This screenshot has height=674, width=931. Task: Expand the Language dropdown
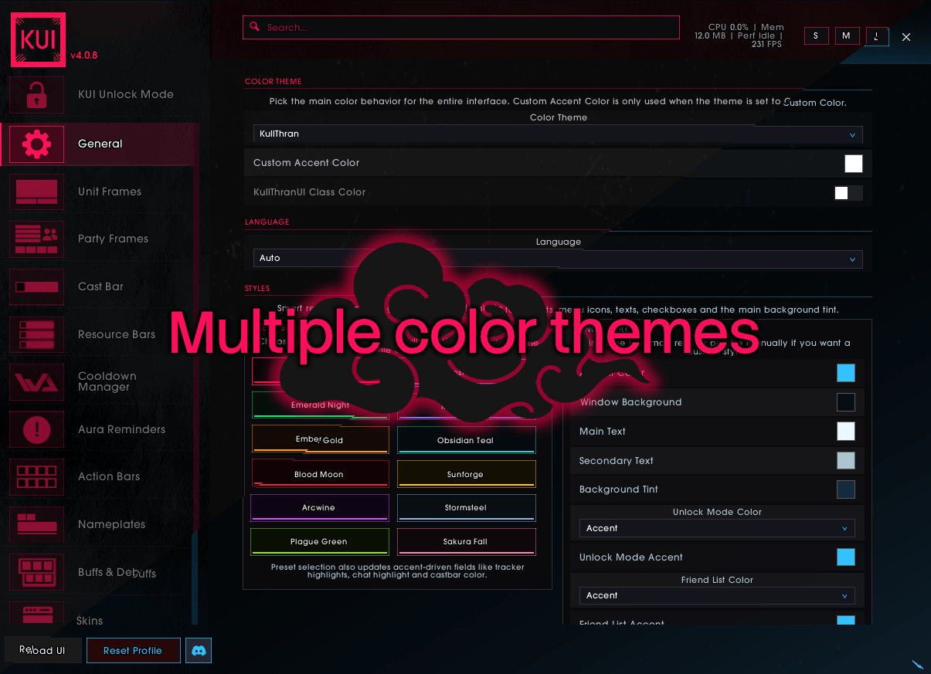[x=558, y=259]
